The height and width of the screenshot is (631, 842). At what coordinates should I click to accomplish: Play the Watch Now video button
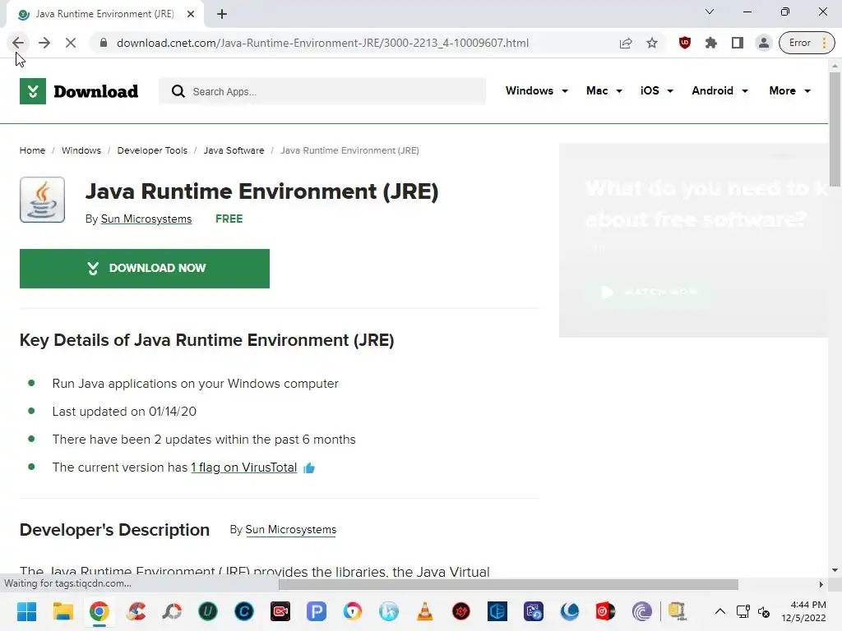tap(649, 292)
